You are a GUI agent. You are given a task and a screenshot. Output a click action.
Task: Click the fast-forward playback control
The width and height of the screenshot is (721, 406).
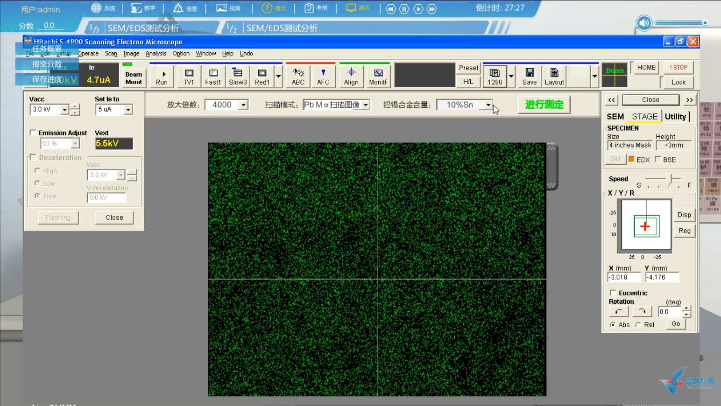432,9
